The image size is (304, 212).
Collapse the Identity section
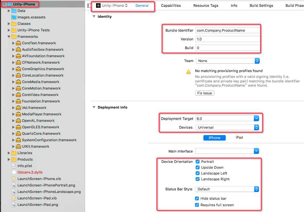[x=94, y=16]
